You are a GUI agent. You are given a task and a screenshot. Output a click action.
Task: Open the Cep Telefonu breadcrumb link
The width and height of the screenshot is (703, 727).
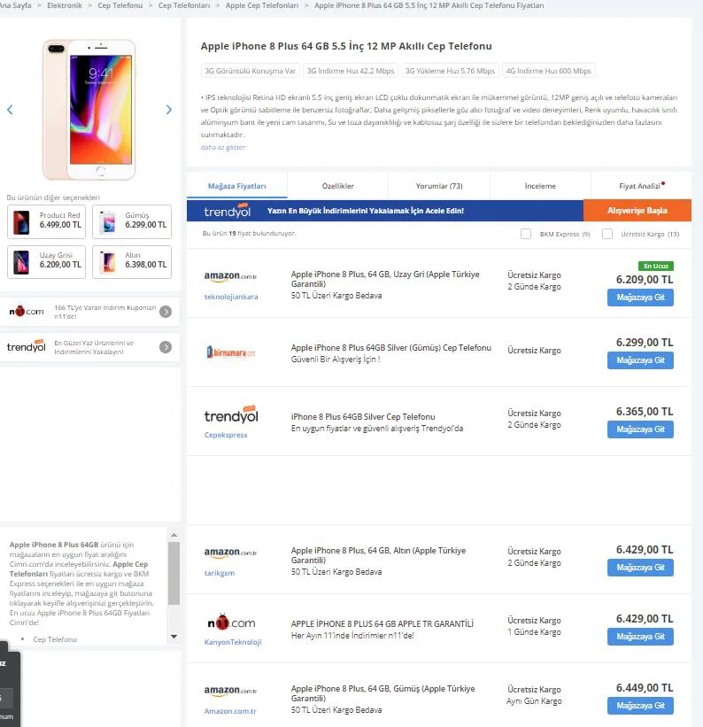(120, 5)
